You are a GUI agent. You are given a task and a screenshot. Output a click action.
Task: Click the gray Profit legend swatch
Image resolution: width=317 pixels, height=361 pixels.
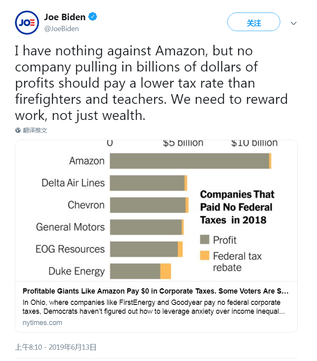pyautogui.click(x=205, y=240)
